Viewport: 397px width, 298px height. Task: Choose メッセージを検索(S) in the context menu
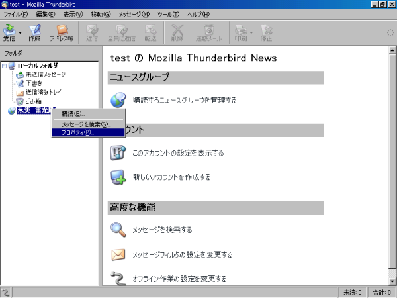[88, 124]
